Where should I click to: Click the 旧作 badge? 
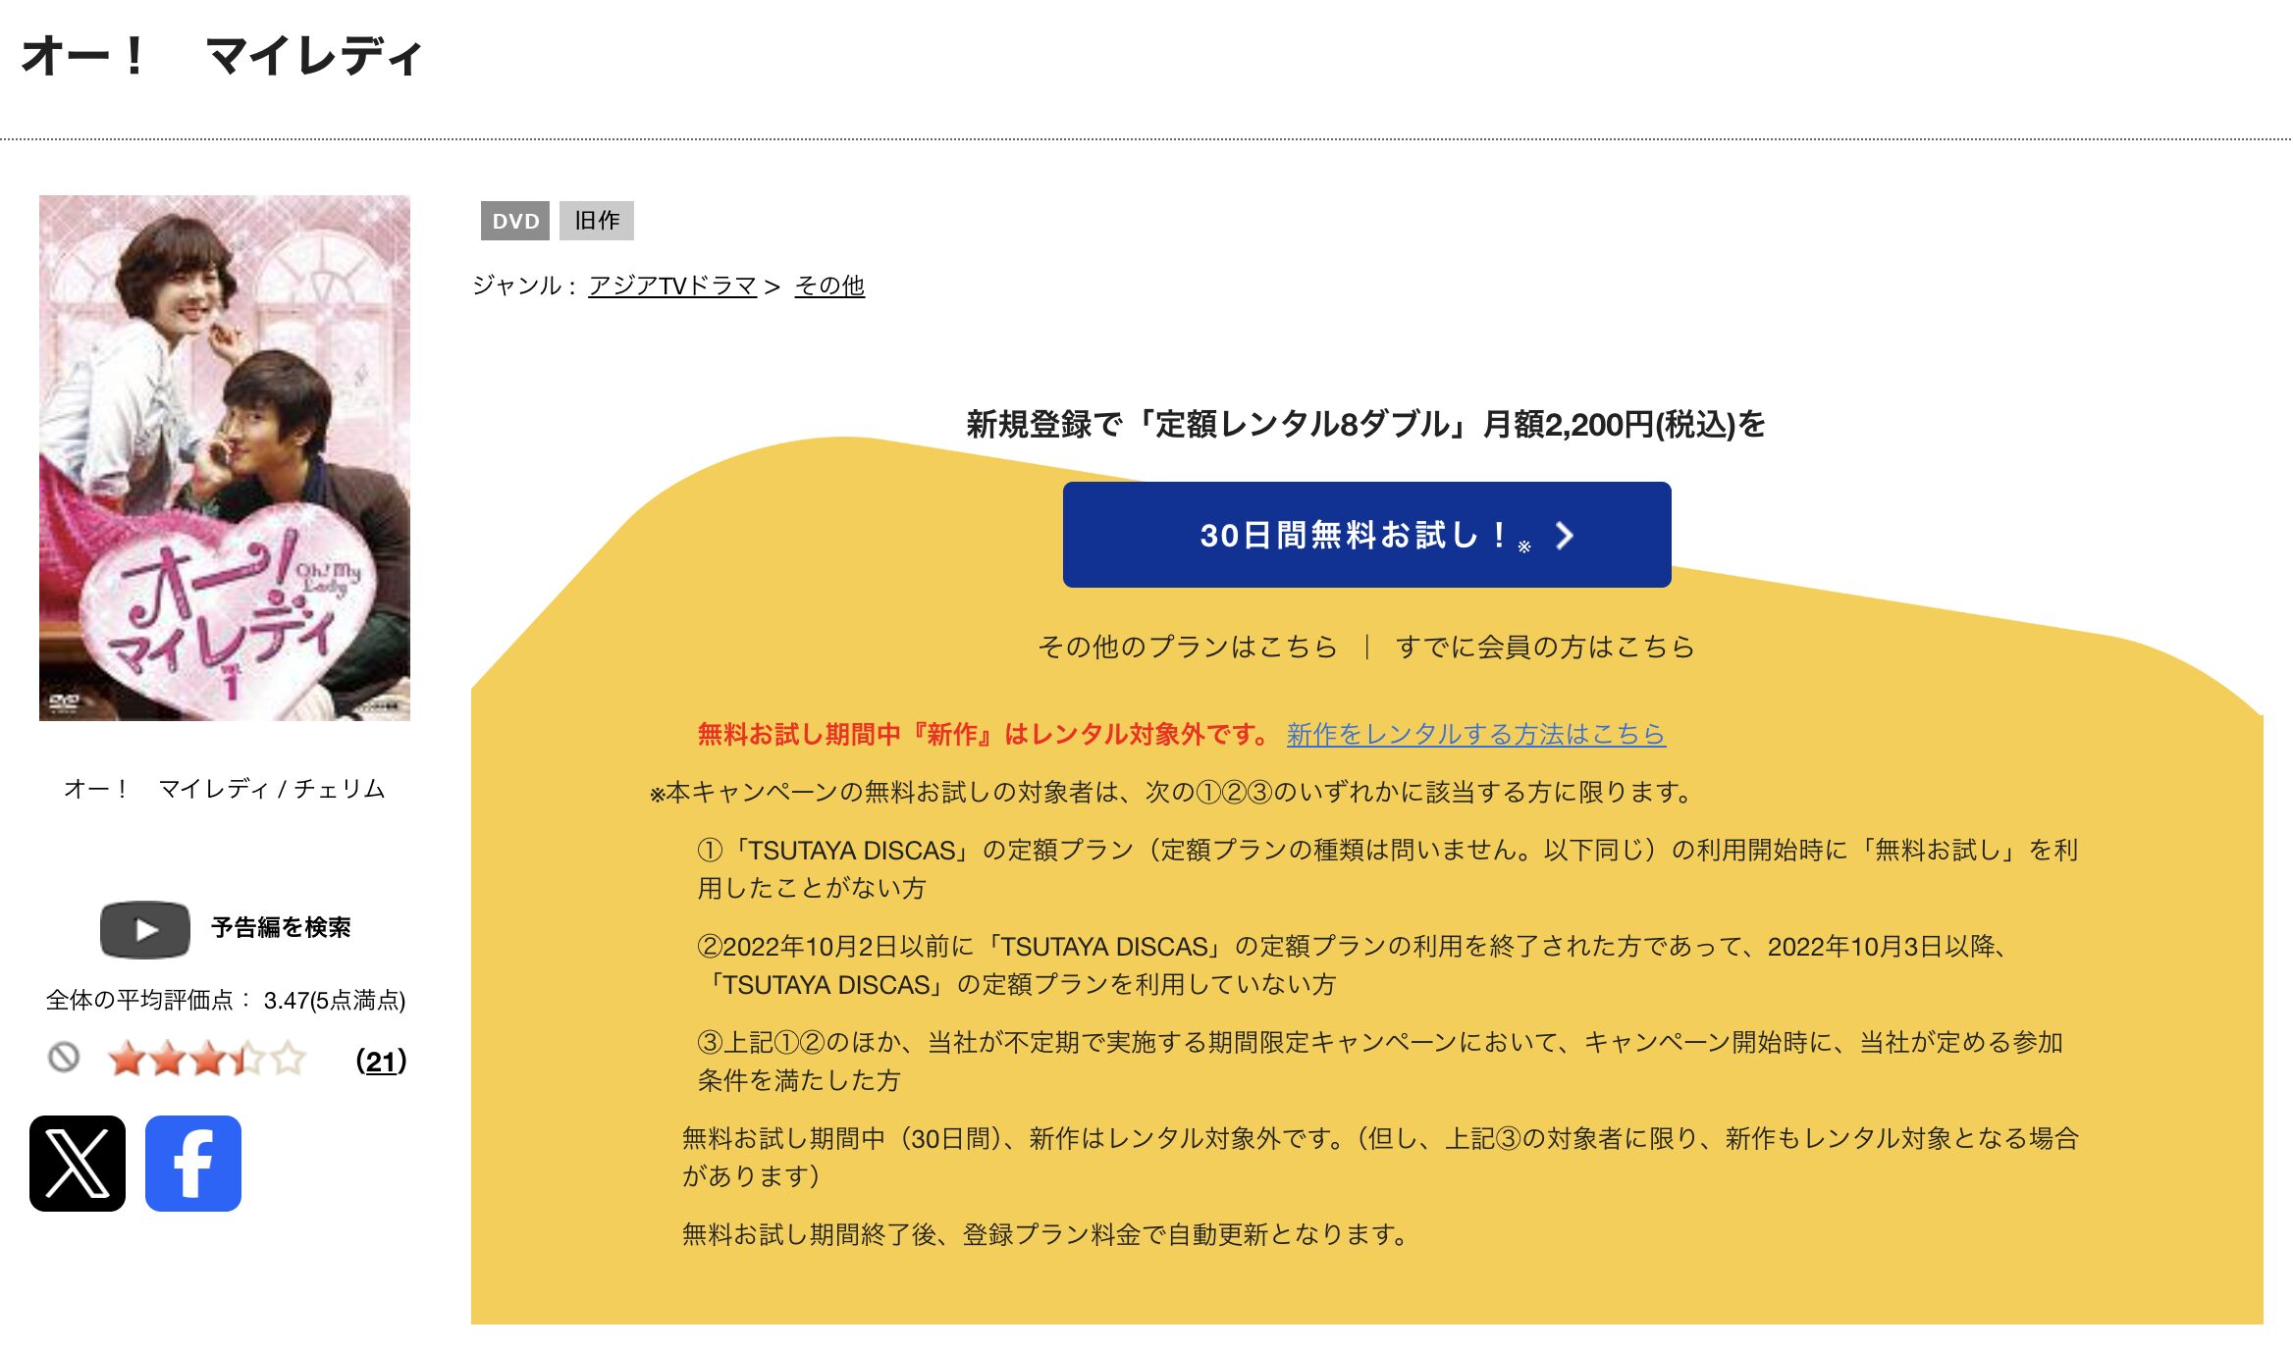[x=597, y=221]
